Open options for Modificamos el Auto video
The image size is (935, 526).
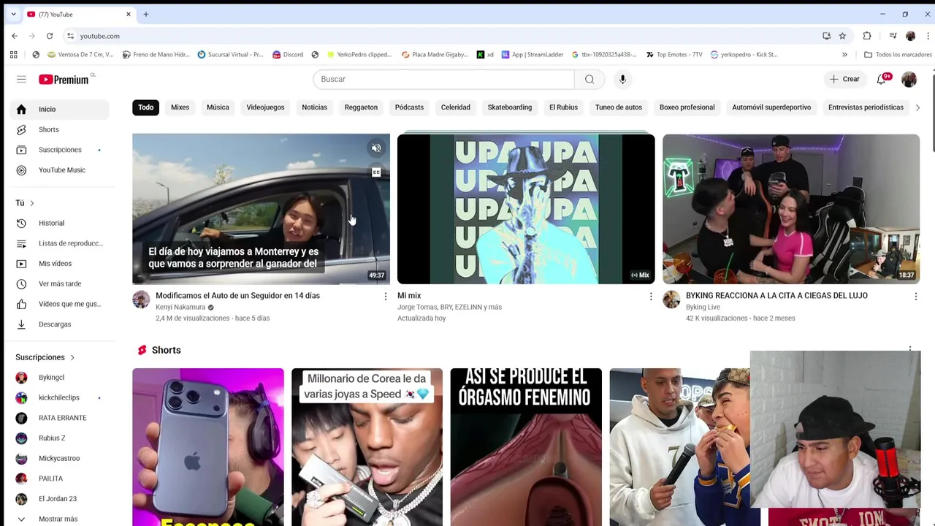(386, 296)
